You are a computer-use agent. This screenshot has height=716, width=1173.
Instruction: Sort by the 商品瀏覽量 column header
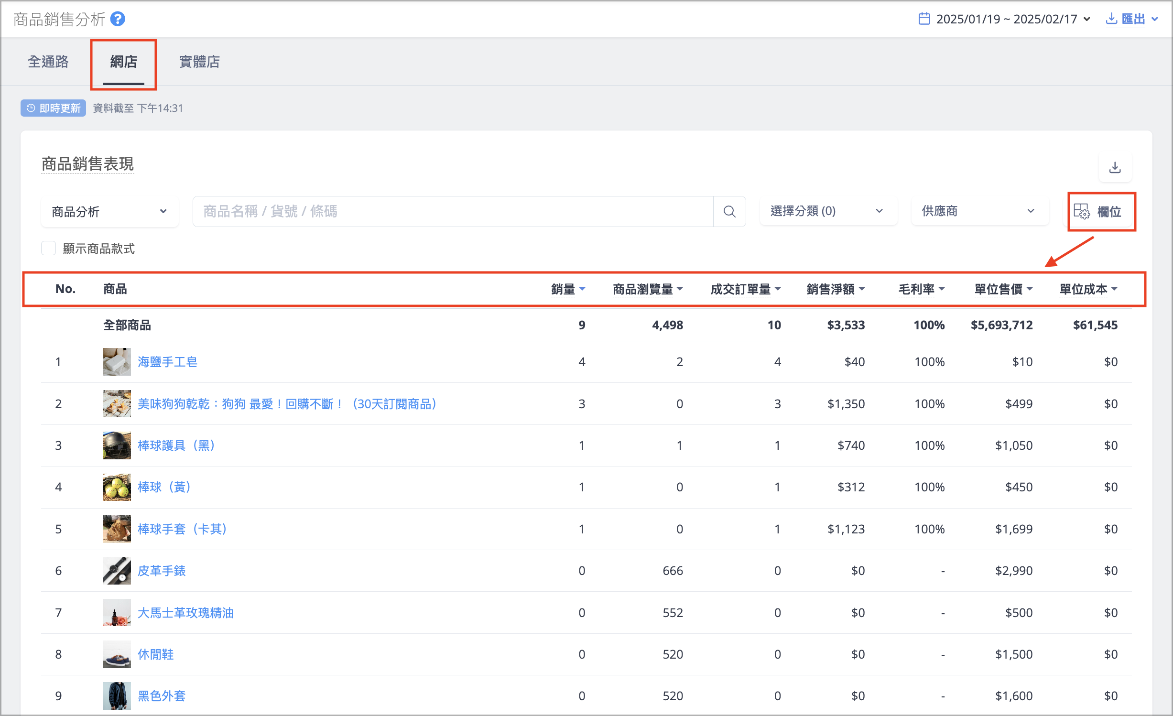tap(648, 289)
